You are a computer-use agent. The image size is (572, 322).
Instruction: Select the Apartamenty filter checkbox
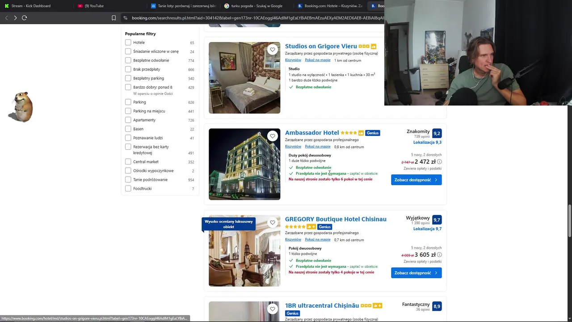(128, 120)
